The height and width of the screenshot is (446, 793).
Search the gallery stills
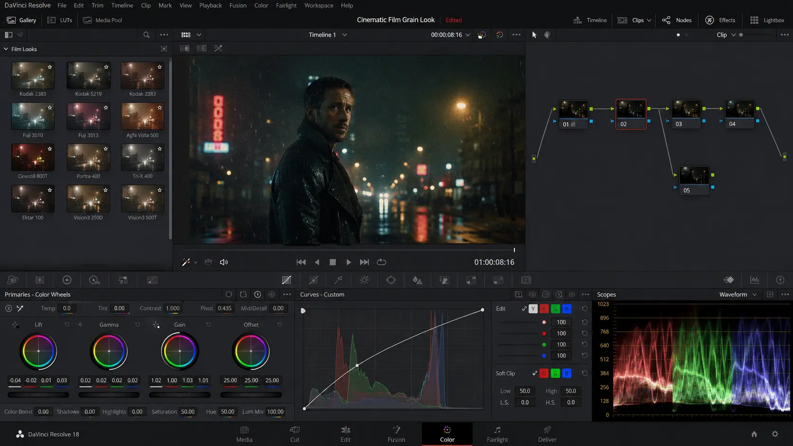click(x=146, y=35)
